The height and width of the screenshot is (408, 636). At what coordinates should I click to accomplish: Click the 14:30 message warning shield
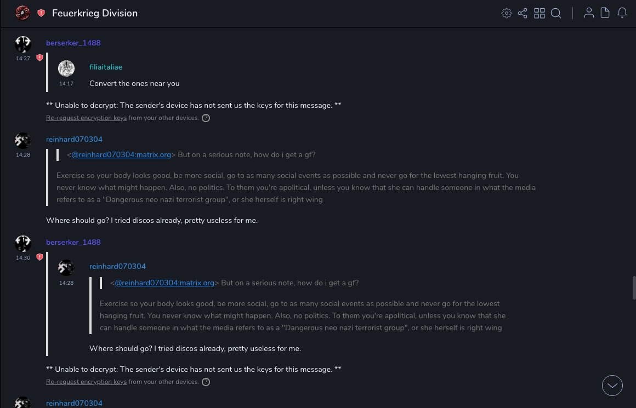click(39, 257)
